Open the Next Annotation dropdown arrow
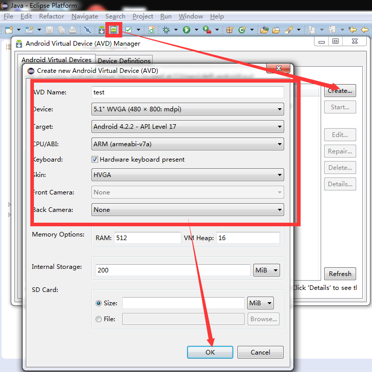The image size is (372, 372). click(322, 30)
